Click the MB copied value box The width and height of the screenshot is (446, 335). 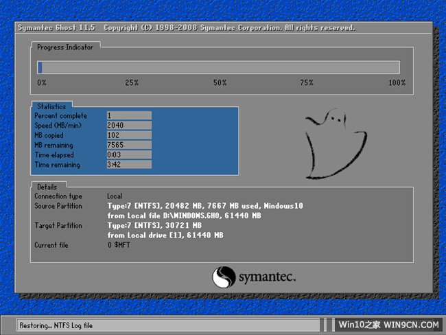(x=128, y=136)
